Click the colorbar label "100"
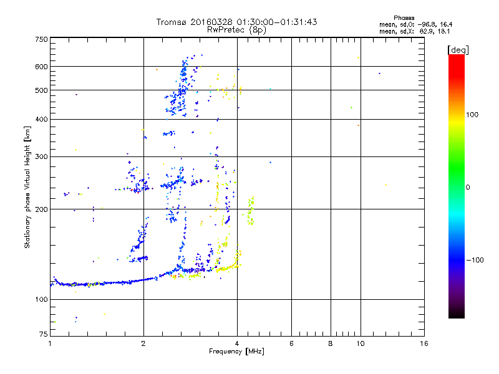Viewport: 499px width, 374px height. tap(472, 115)
